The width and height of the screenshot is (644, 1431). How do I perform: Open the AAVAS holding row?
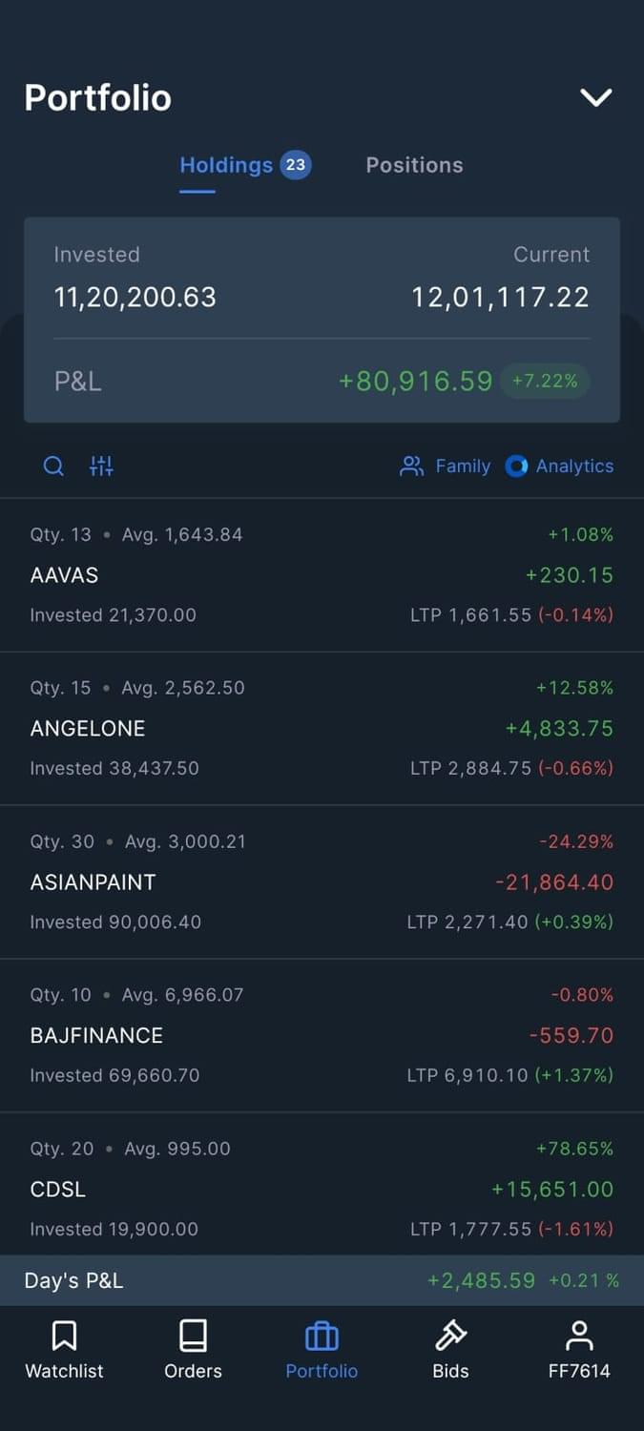pos(322,575)
